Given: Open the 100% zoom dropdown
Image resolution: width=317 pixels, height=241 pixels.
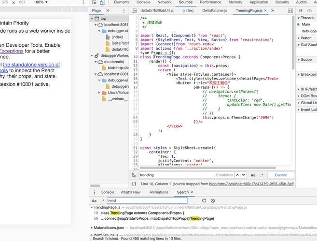Looking at the screenshot, I should (x=41, y=2).
